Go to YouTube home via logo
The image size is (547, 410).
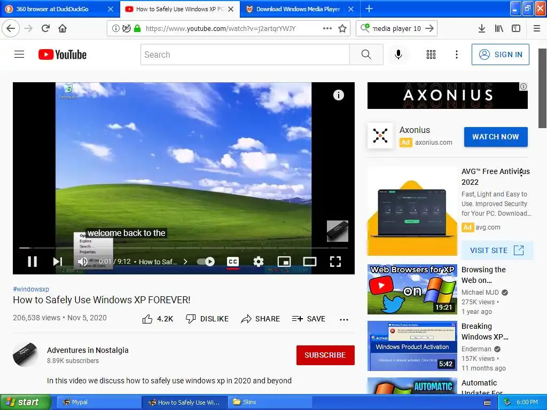[62, 54]
